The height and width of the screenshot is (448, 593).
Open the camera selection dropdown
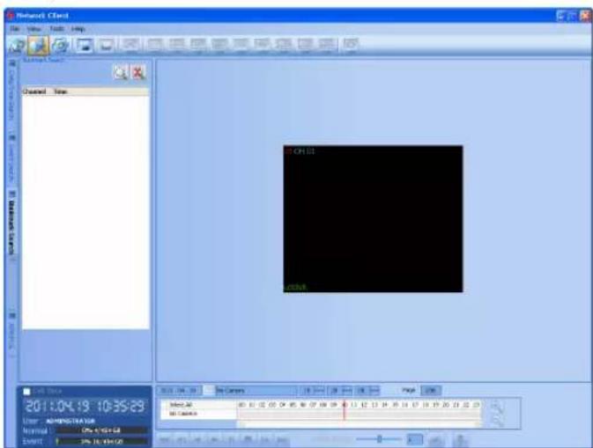pyautogui.click(x=256, y=391)
